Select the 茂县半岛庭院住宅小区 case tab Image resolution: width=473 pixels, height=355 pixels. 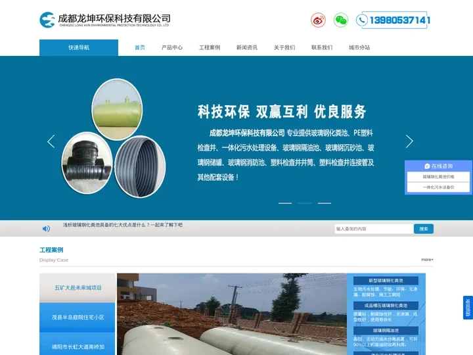tap(78, 318)
